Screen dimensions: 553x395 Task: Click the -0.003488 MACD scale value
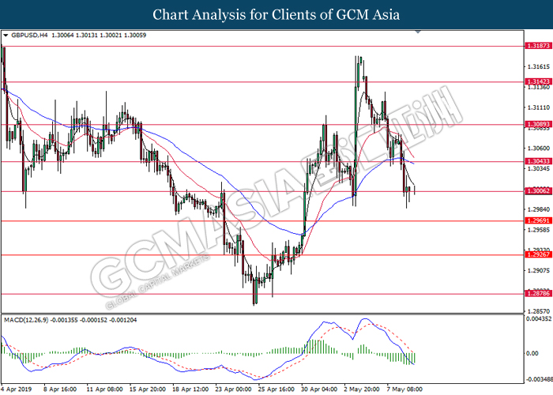click(540, 379)
